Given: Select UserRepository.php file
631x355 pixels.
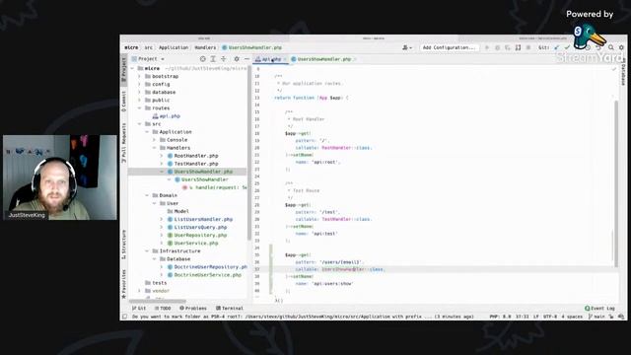Looking at the screenshot, I should click(x=197, y=235).
